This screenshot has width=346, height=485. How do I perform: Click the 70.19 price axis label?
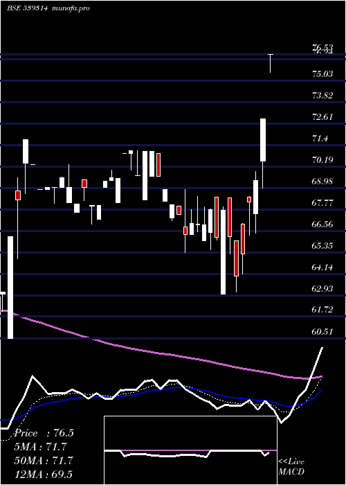tap(322, 160)
